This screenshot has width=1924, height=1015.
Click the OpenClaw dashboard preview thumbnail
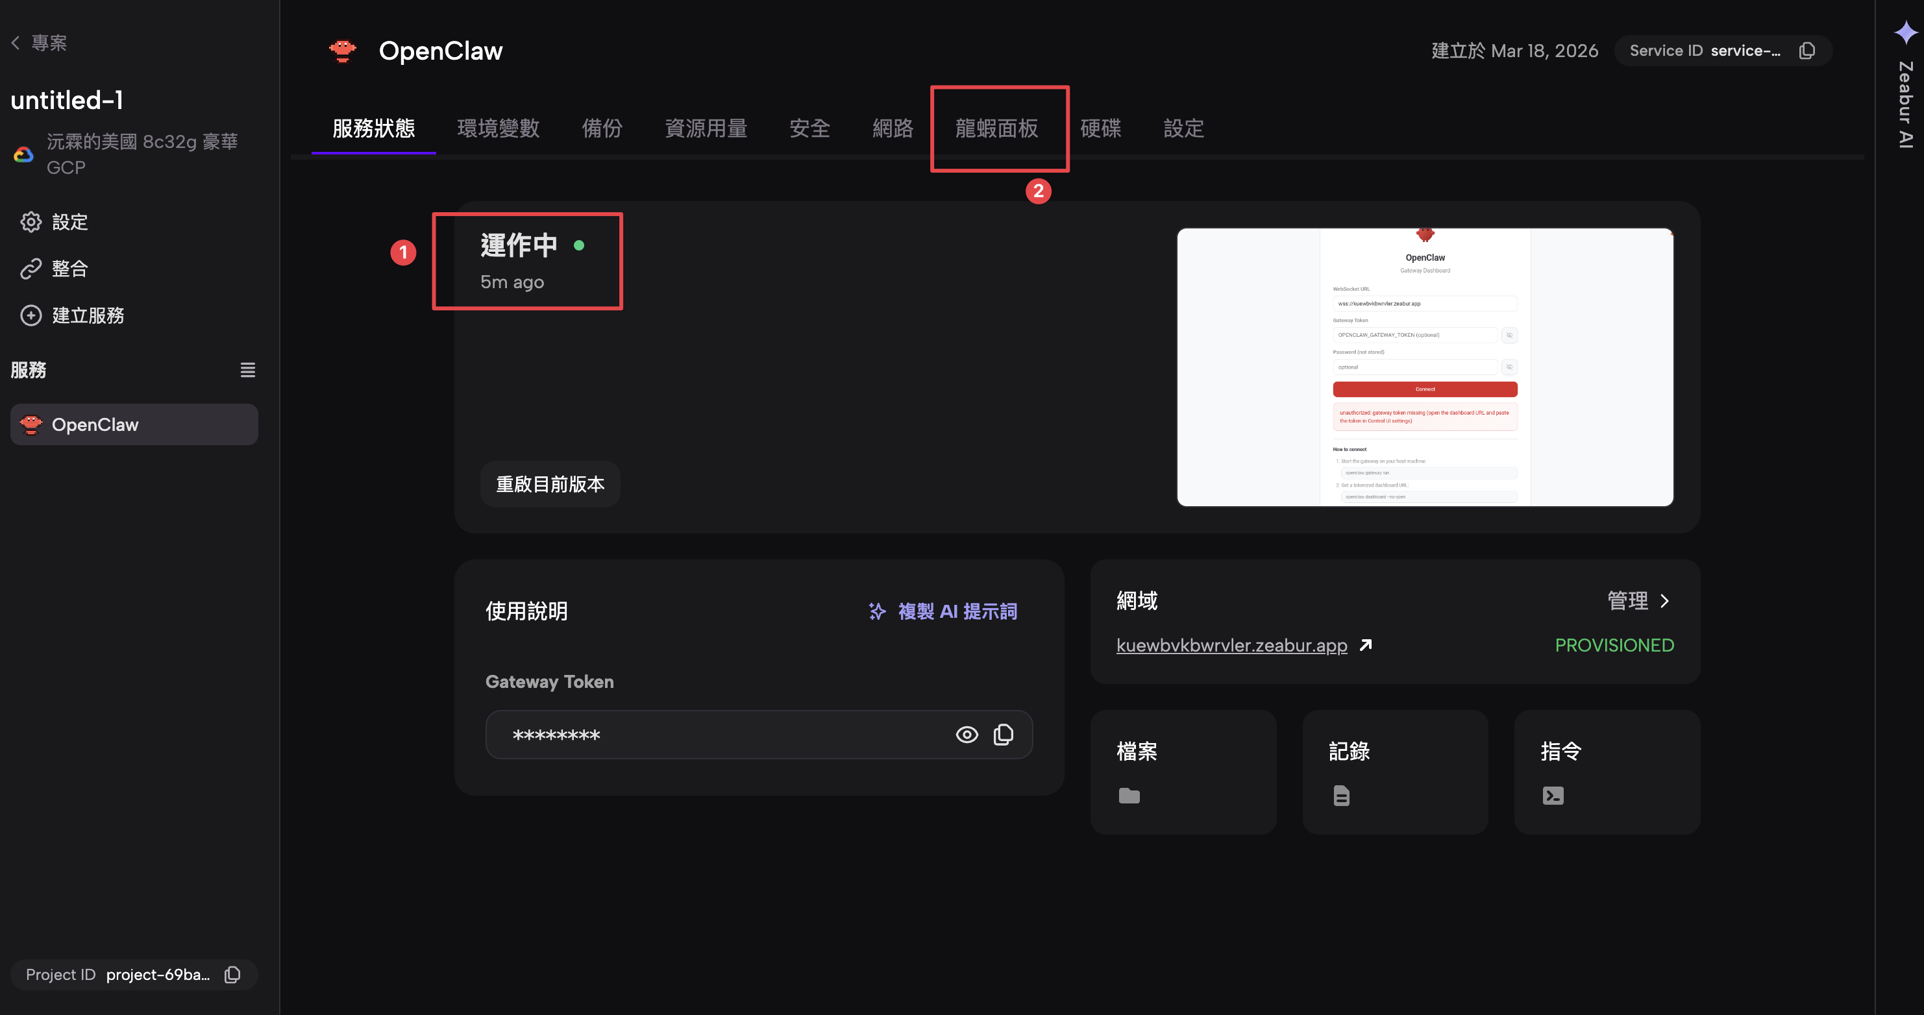pos(1424,367)
